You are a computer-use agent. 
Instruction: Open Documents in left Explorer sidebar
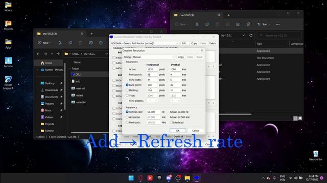(x=51, y=97)
